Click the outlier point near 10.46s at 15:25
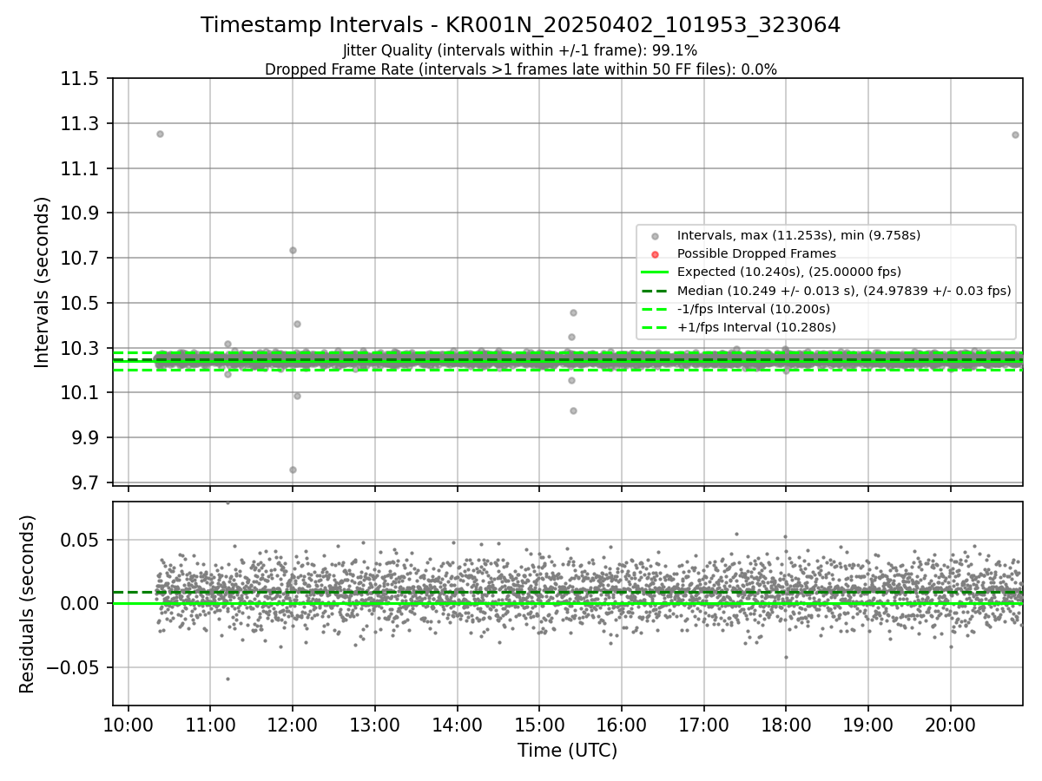Screen dimensions: 1042x781 573,312
